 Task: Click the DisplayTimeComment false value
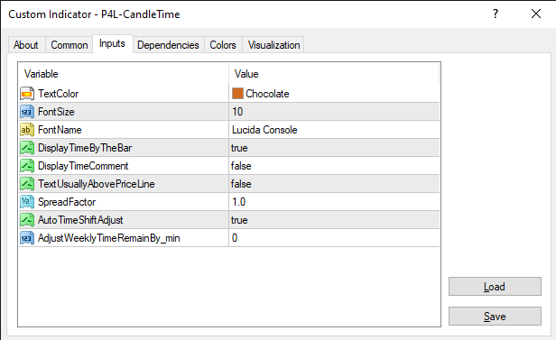[x=241, y=166]
